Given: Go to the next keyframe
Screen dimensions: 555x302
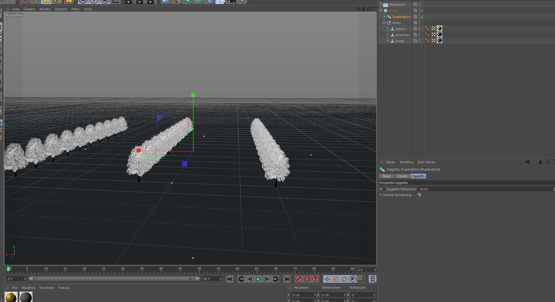Looking at the screenshot, I should coord(275,279).
